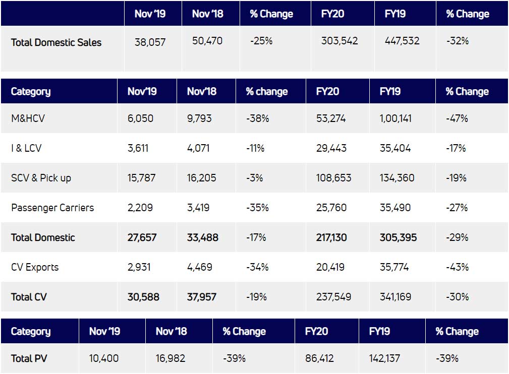Click the Category header in the CV table
Viewport: 509px width, 374px height.
[x=31, y=92]
